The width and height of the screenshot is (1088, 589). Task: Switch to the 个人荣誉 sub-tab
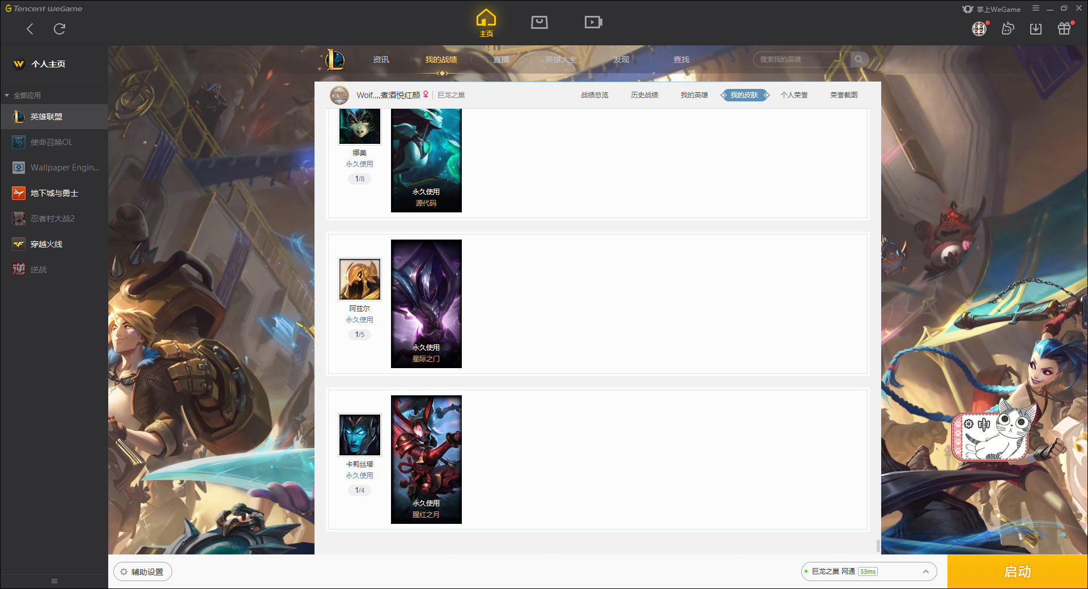point(794,95)
